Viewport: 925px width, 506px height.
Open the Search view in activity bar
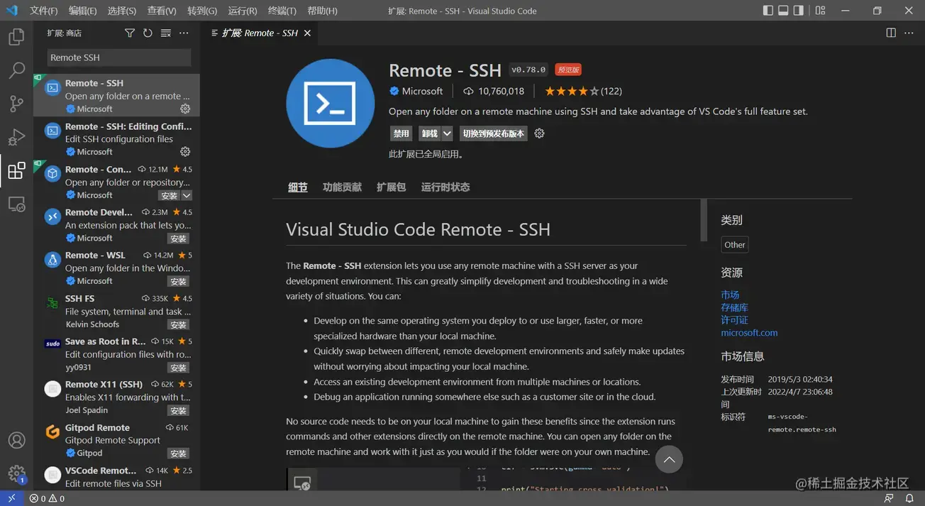[x=16, y=70]
